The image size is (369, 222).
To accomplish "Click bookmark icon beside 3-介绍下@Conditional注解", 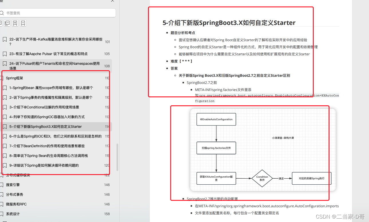I will [x=4, y=107].
